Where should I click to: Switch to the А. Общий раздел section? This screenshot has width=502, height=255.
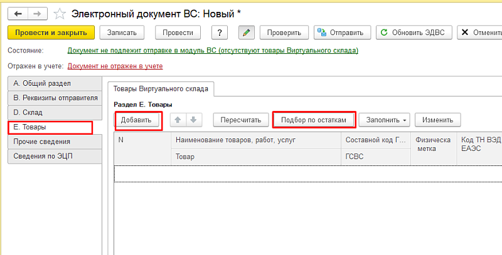tap(53, 83)
